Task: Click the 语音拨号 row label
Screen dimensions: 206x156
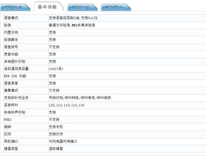Action: pos(11,47)
